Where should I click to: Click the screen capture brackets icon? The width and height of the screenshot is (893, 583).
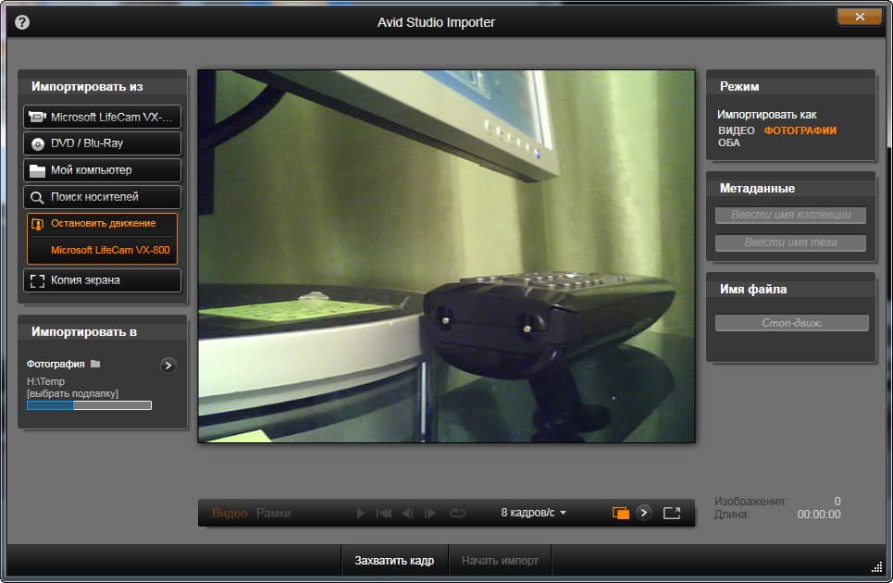37,281
